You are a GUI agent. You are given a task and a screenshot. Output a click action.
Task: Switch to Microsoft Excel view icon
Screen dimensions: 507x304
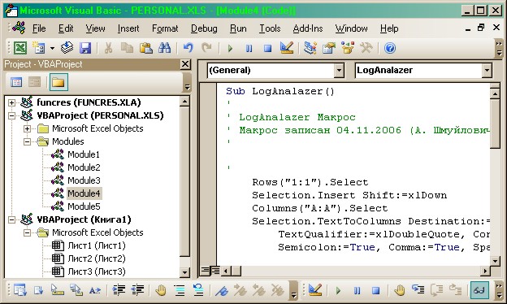tap(20, 49)
